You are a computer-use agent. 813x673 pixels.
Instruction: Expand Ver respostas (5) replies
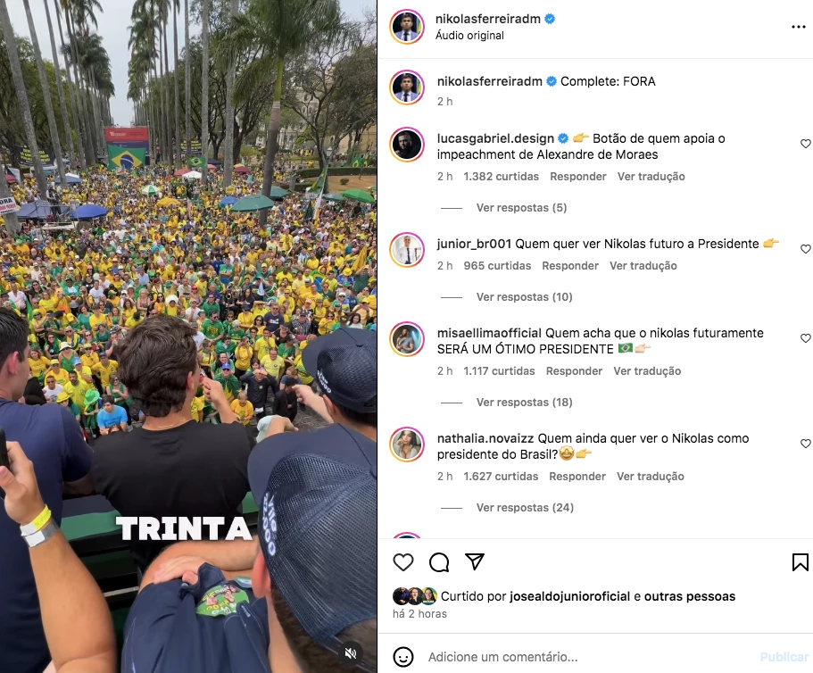(x=521, y=207)
